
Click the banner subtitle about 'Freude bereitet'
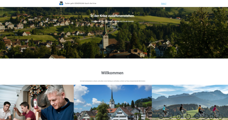pyautogui.click(x=113, y=21)
